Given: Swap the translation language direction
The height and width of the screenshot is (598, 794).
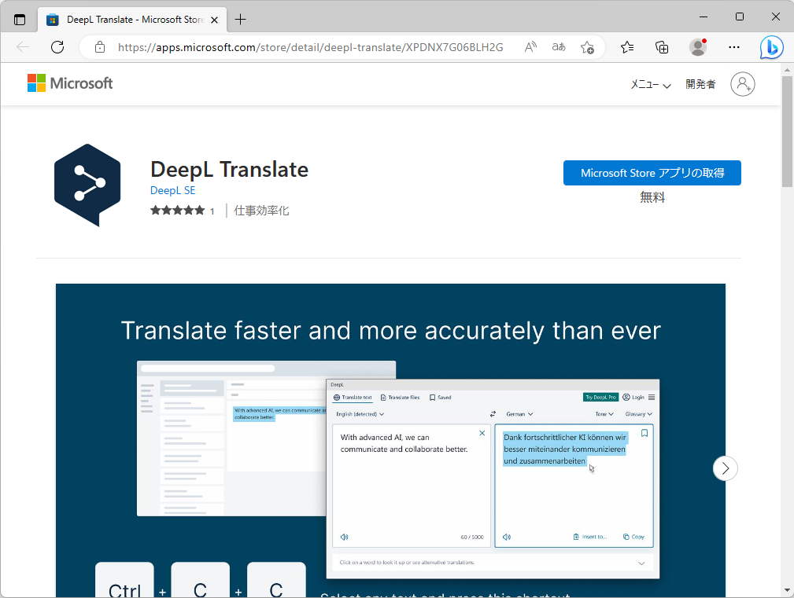Looking at the screenshot, I should click(x=493, y=413).
